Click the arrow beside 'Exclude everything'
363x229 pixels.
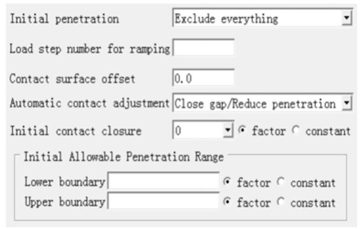[x=347, y=19]
